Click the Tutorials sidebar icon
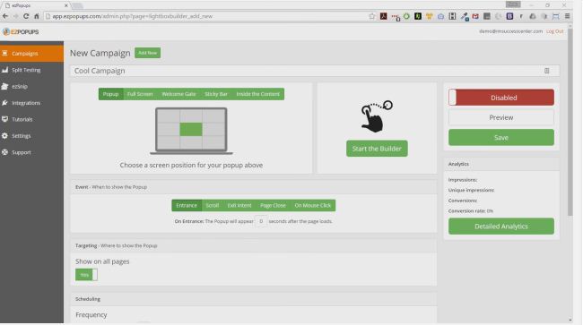 click(4, 119)
